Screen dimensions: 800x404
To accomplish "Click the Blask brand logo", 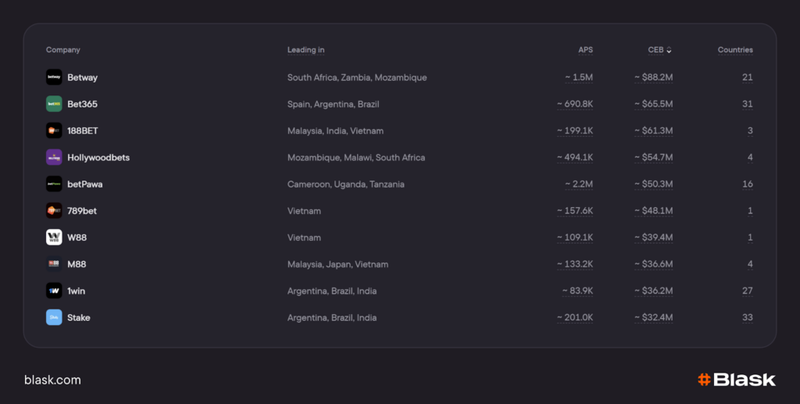I will coord(737,380).
